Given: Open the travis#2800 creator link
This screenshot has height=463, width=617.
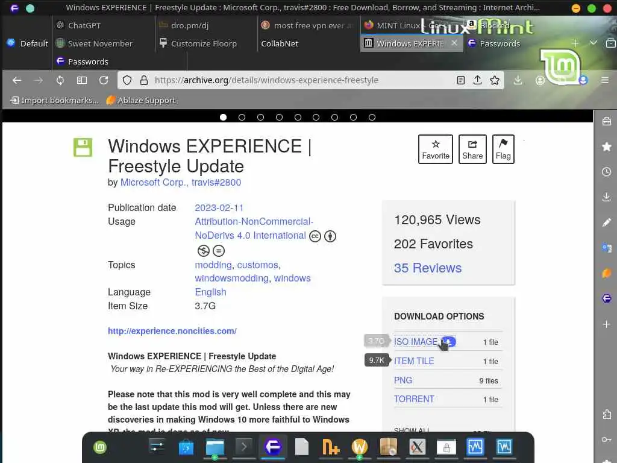Looking at the screenshot, I should [216, 182].
